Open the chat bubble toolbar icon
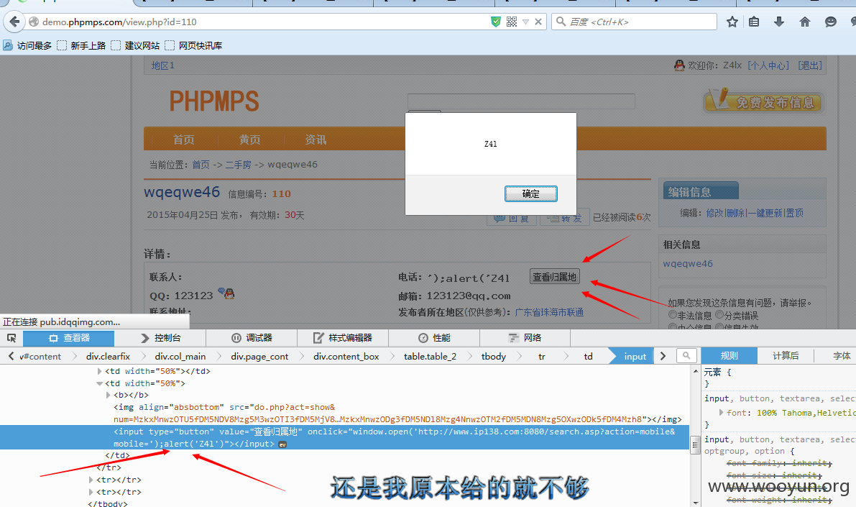The height and width of the screenshot is (507, 856). pyautogui.click(x=830, y=22)
